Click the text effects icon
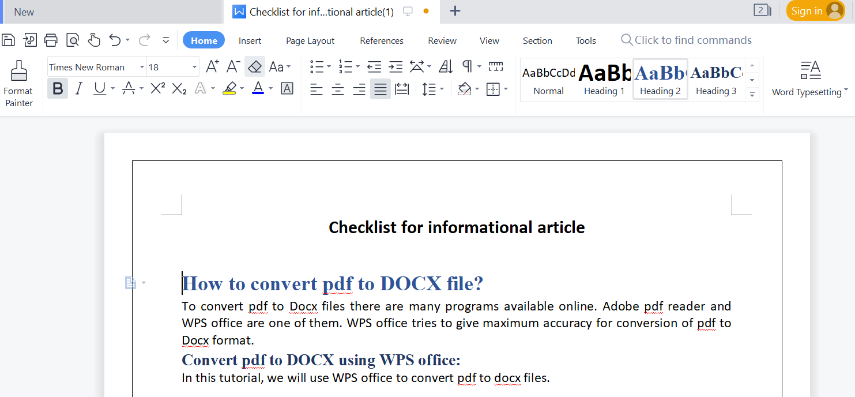The height and width of the screenshot is (397, 855). pos(200,88)
